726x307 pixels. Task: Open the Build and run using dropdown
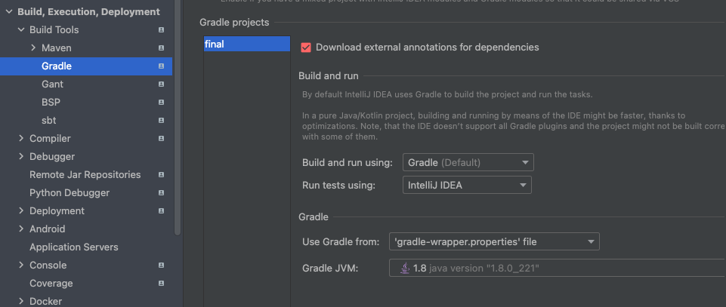coord(468,162)
